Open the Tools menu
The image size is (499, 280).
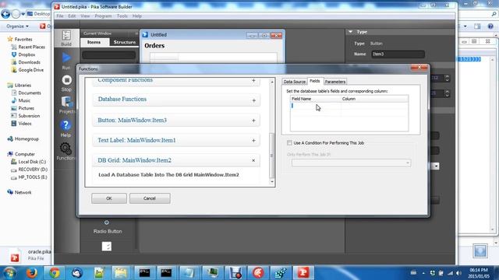pos(122,16)
